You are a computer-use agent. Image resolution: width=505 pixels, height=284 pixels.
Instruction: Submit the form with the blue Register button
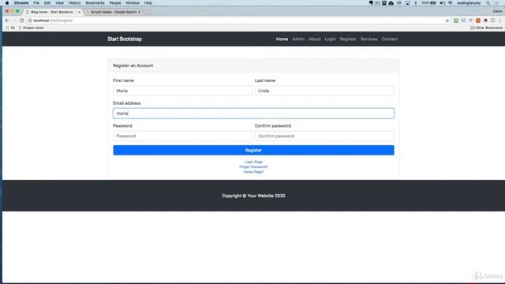253,151
